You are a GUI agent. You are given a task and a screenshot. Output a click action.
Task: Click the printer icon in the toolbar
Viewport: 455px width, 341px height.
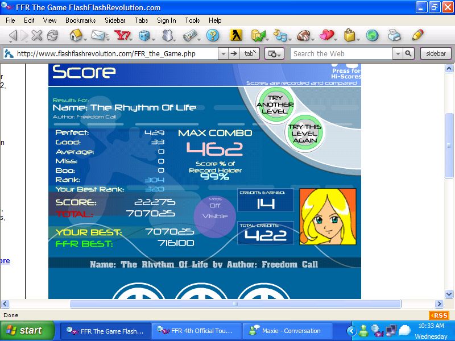(394, 36)
